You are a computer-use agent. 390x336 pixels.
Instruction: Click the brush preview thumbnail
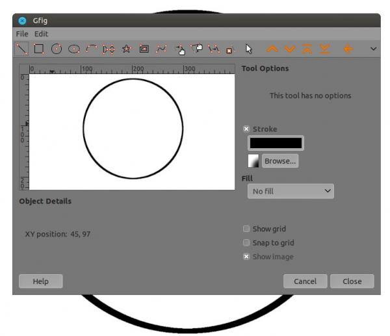pos(253,161)
